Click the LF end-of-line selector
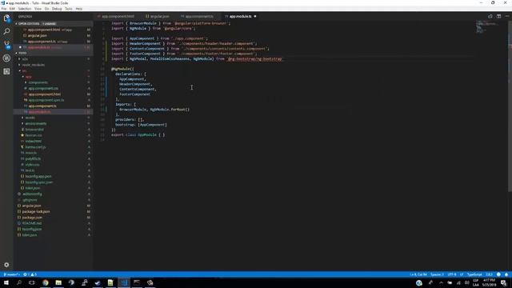 pyautogui.click(x=462, y=274)
